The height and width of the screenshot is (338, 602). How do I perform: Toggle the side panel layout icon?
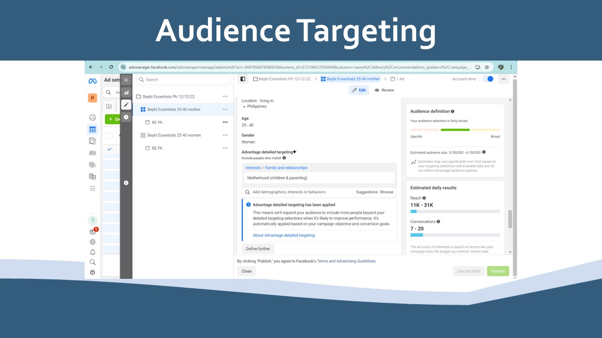click(243, 79)
